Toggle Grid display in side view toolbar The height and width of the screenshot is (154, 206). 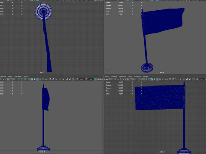pyautogui.click(x=128, y=79)
